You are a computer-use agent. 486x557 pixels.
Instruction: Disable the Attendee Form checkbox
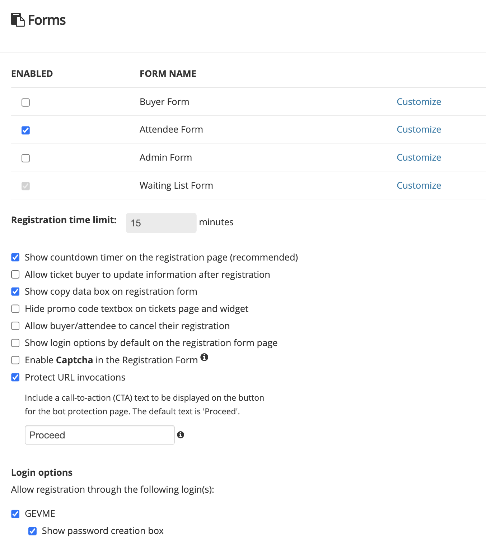click(x=25, y=130)
